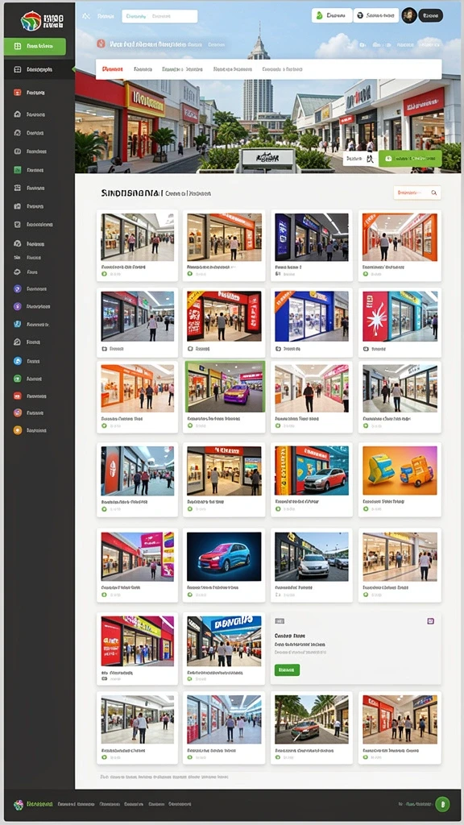Screen dimensions: 464x825
Task: Select the red active tab in white tab bar
Action: point(113,69)
